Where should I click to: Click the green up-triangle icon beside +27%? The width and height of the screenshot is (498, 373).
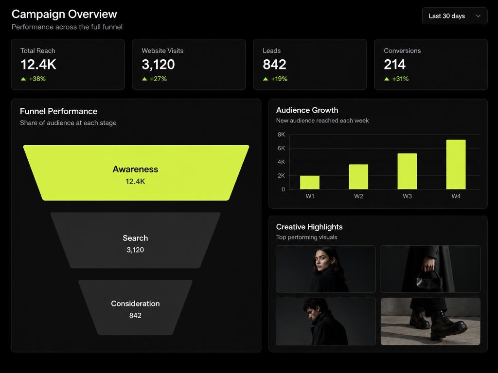click(x=144, y=79)
